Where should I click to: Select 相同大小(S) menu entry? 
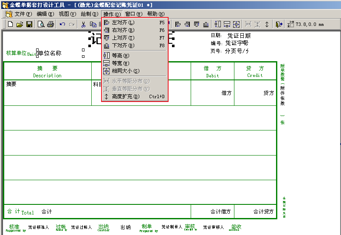(135, 71)
